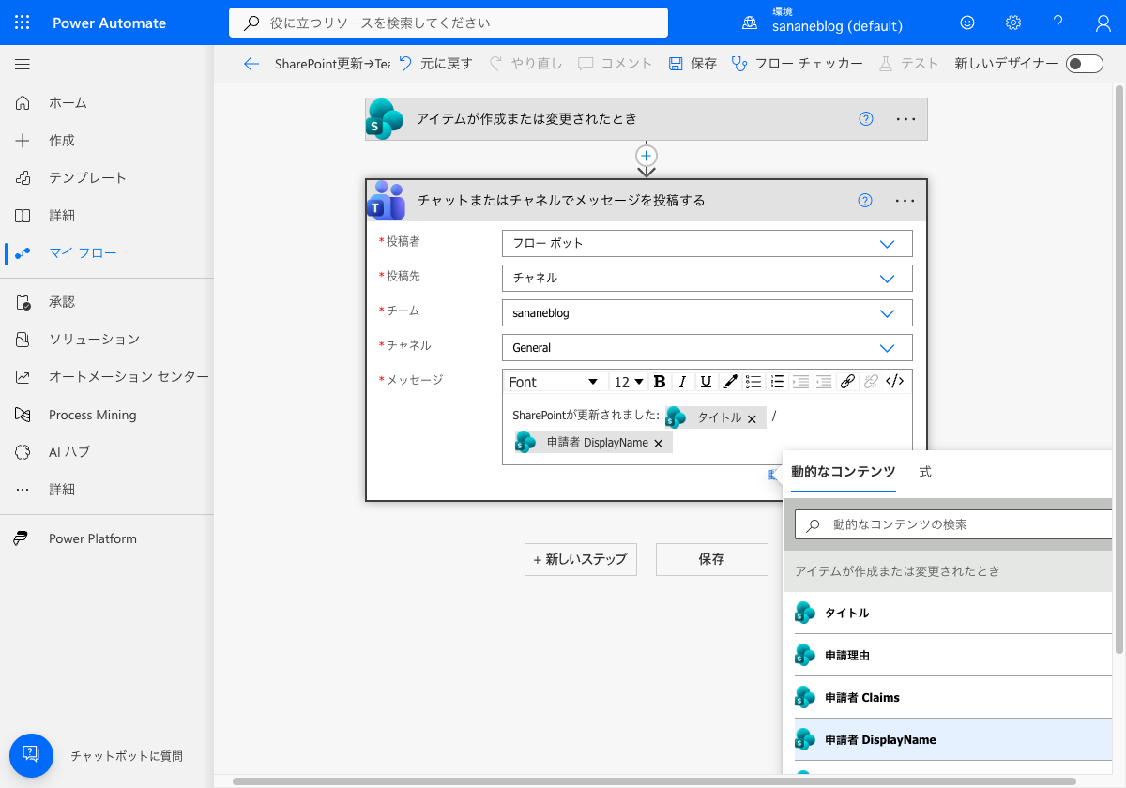Focus the top resource search box
The image size is (1126, 788).
(449, 23)
